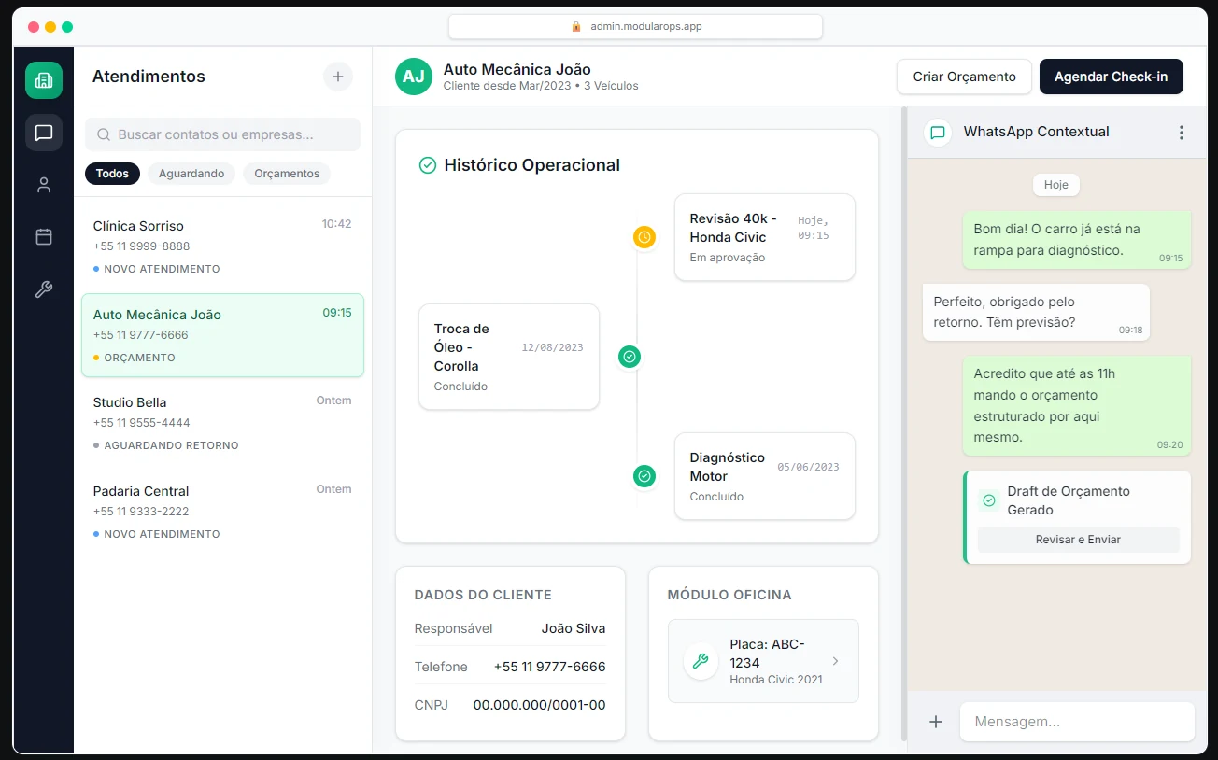1218x760 pixels.
Task: Open the Padaria Central conversation
Action: tap(222, 512)
